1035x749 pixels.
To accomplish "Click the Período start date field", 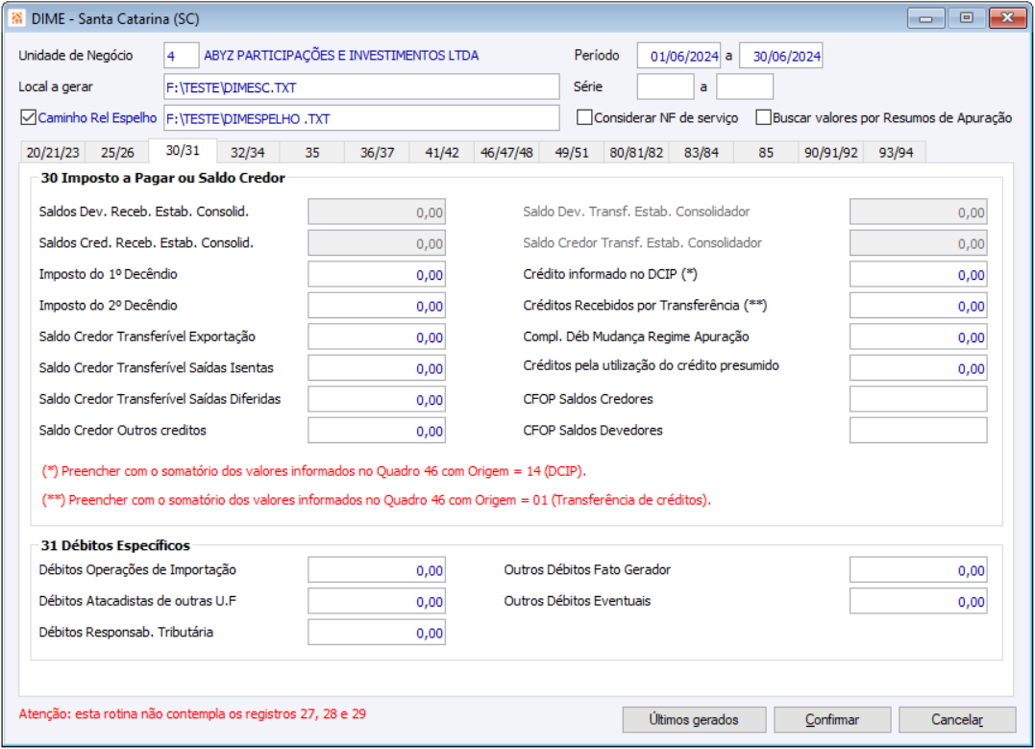I will tap(678, 56).
